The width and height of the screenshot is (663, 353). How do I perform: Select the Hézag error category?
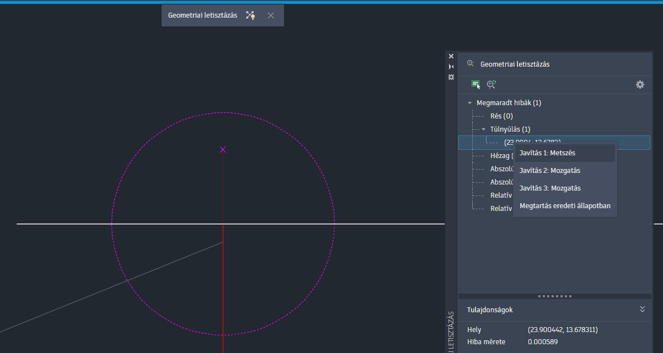499,155
